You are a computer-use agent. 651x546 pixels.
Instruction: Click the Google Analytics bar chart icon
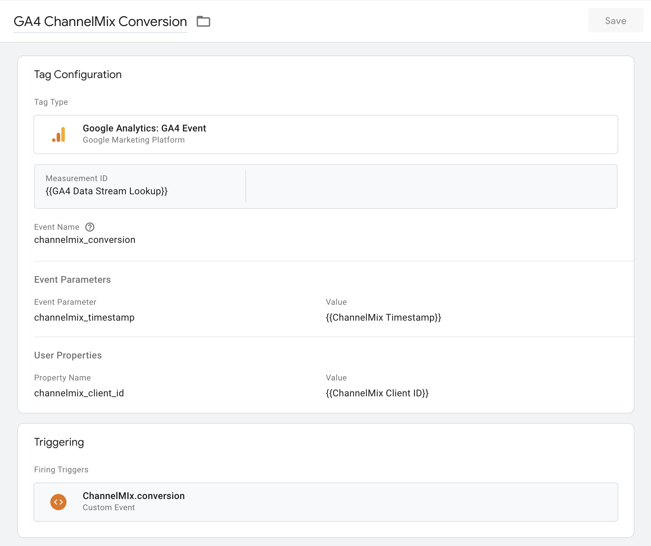click(59, 134)
